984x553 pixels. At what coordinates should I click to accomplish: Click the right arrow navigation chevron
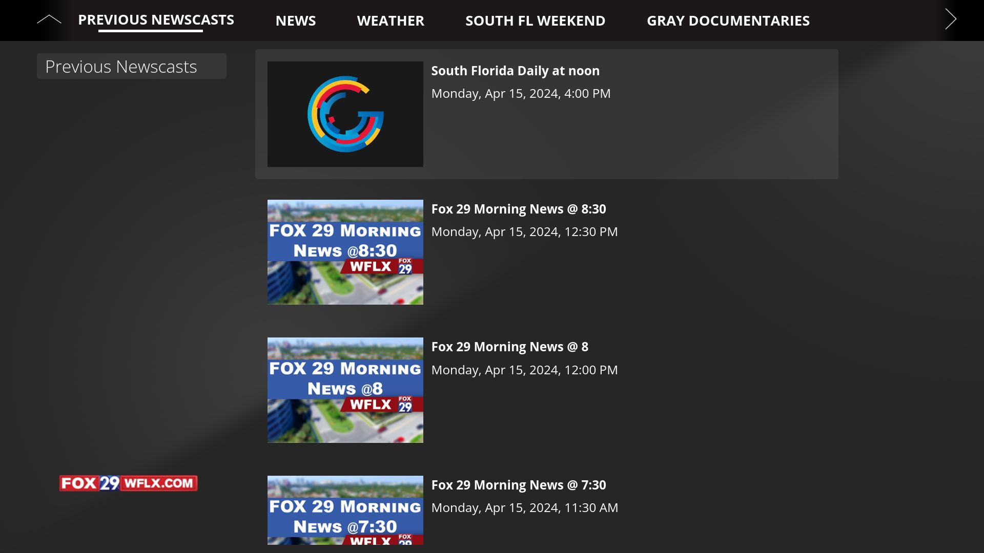pos(951,19)
